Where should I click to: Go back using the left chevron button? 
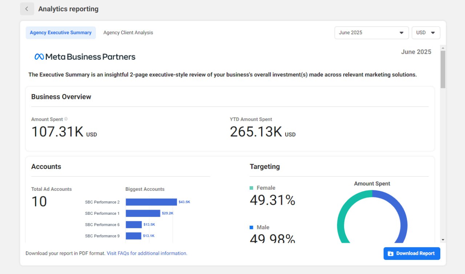[27, 9]
